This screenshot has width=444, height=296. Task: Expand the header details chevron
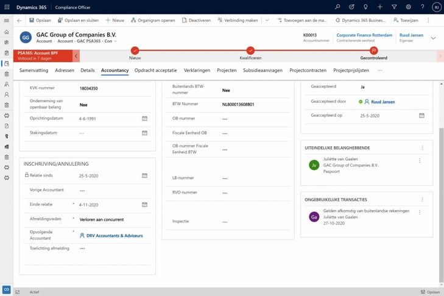[x=433, y=38]
